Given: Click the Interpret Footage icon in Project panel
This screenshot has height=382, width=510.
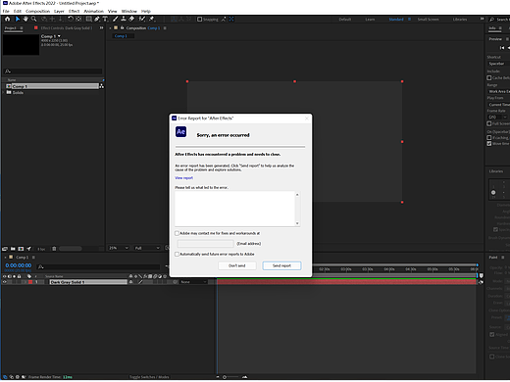Looking at the screenshot, I should (x=5, y=249).
